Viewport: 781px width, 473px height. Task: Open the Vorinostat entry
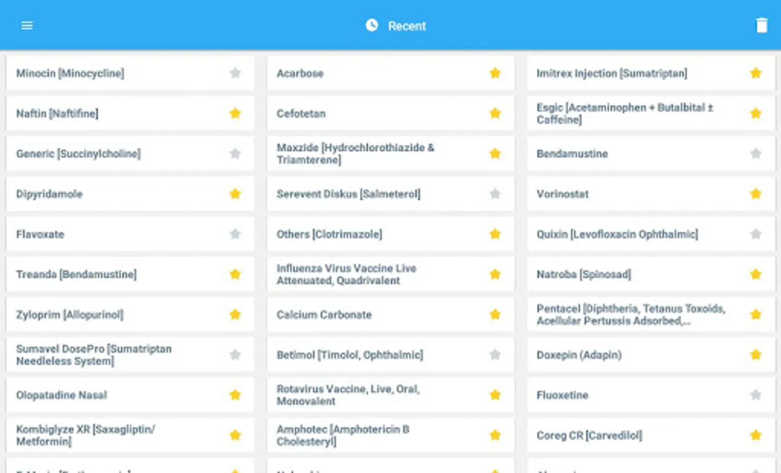click(x=651, y=193)
